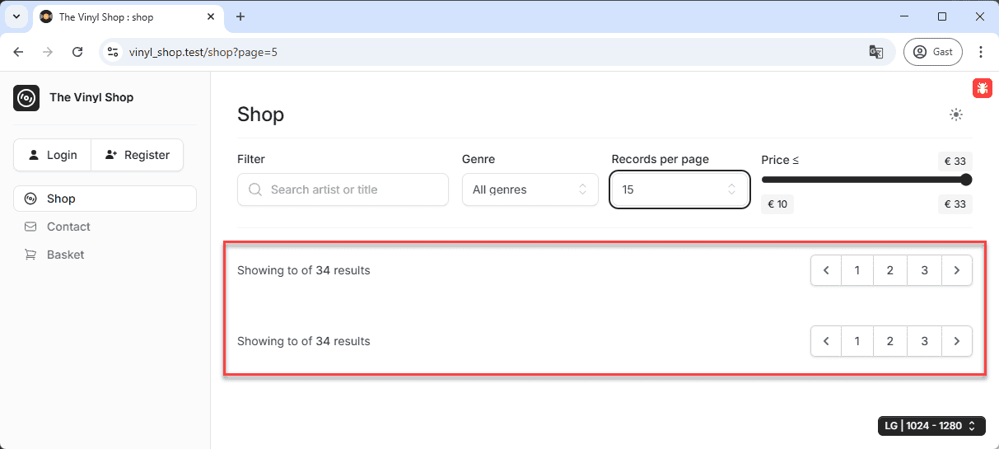The height and width of the screenshot is (449, 999).
Task: Focus the Search artist or title field
Action: tap(343, 189)
